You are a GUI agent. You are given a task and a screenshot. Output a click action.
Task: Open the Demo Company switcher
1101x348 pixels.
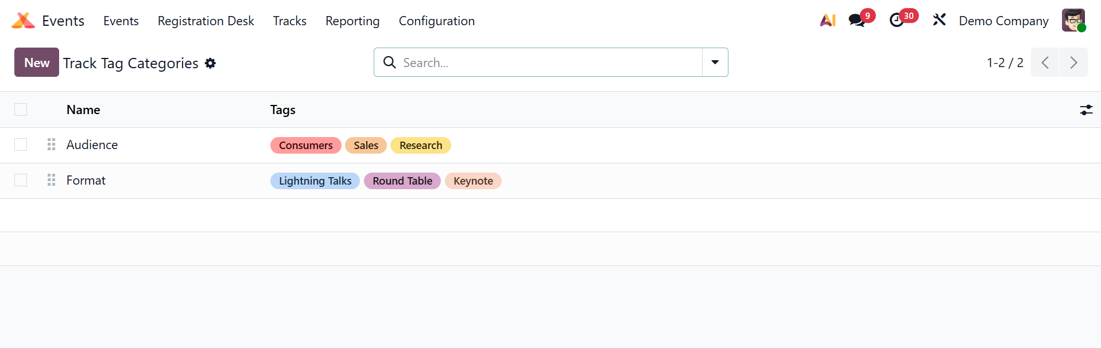pyautogui.click(x=1003, y=21)
